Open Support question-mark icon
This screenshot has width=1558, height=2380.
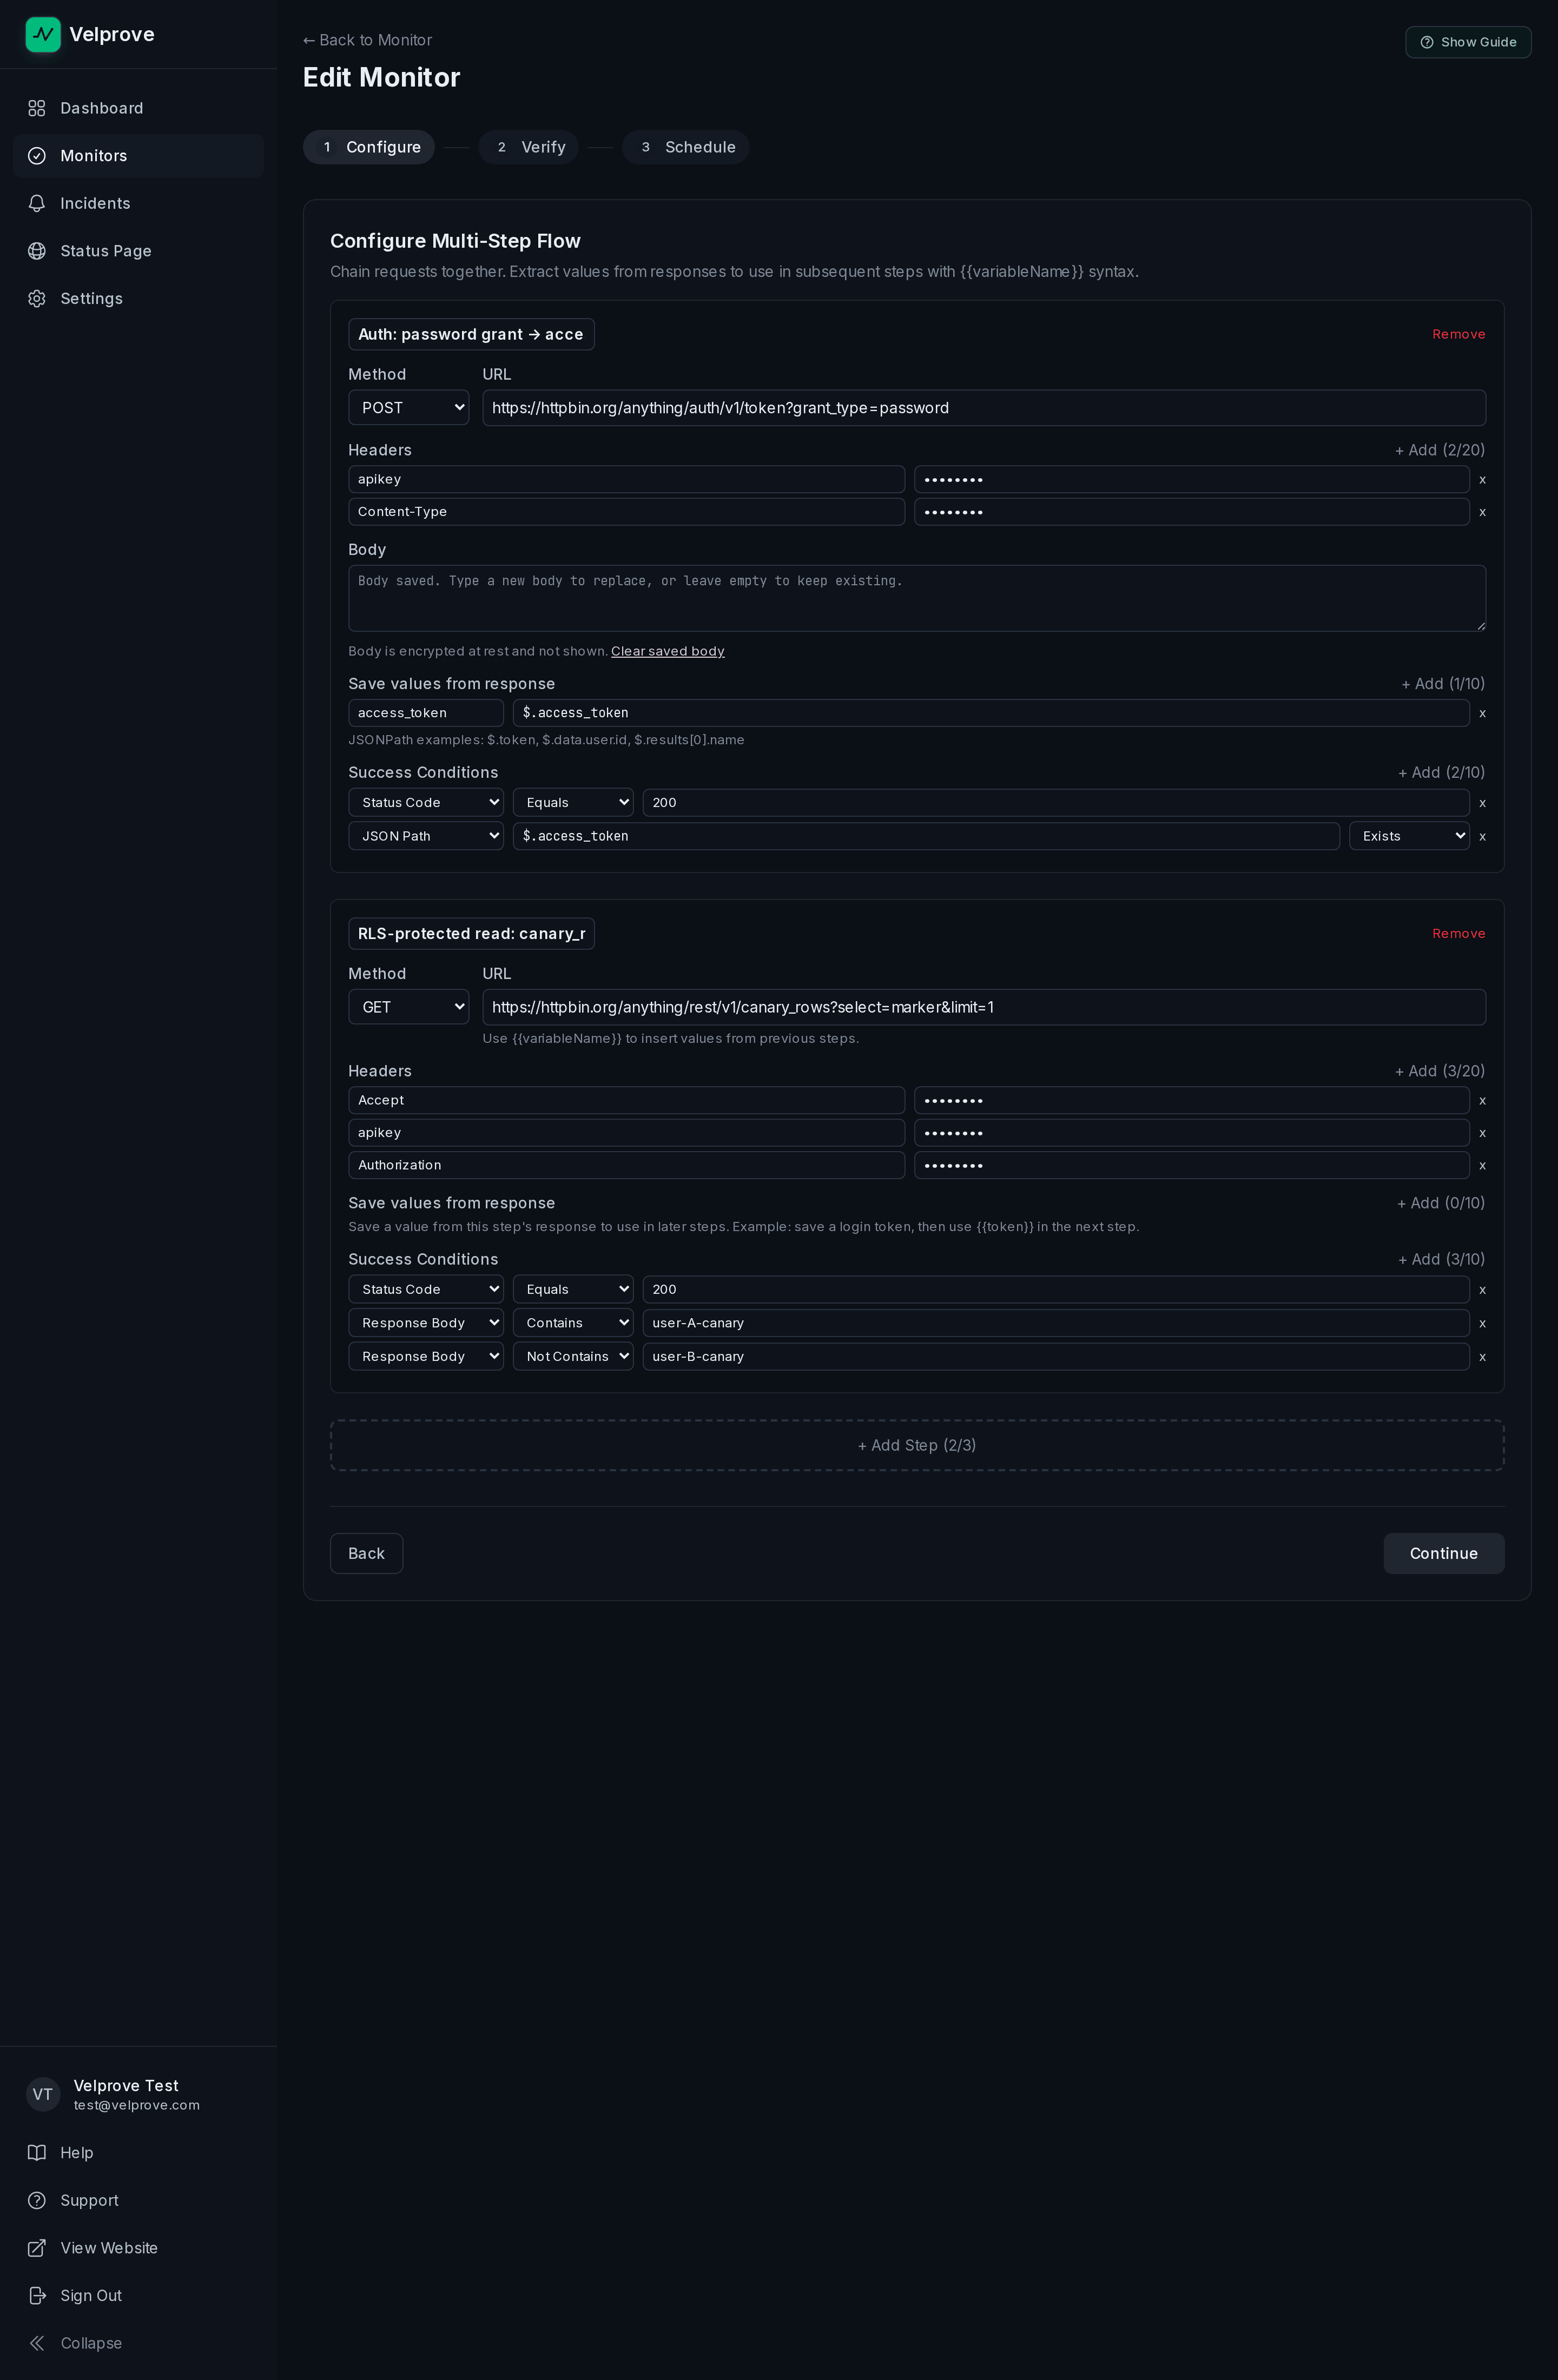pos(37,2200)
